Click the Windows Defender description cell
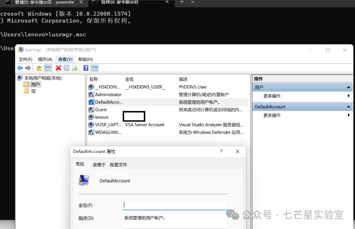 (211, 132)
